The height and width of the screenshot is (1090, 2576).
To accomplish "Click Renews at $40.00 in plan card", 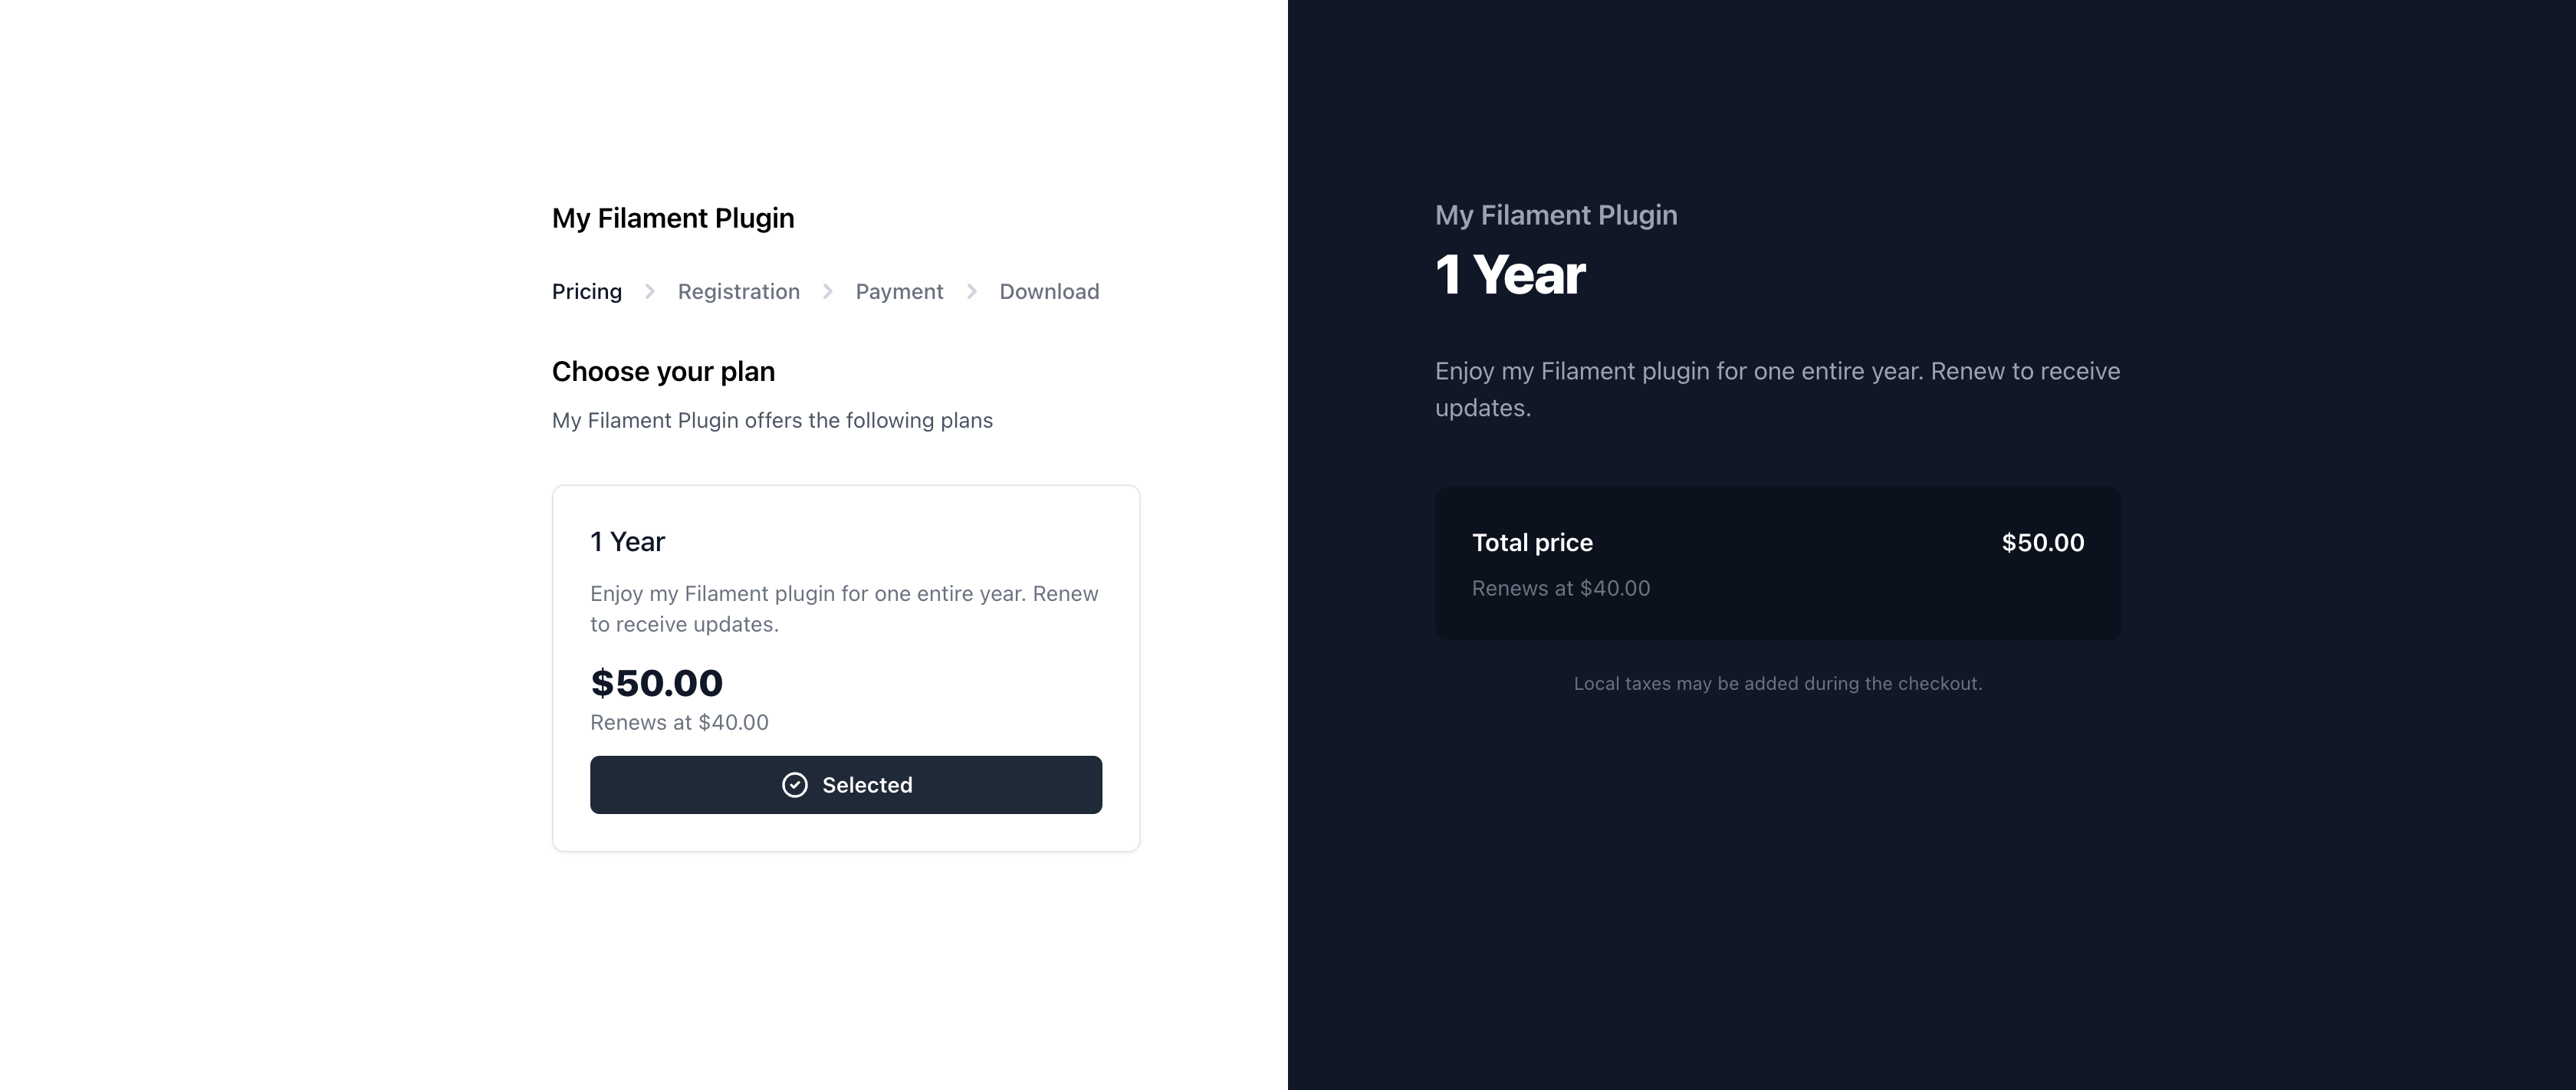I will click(x=679, y=722).
